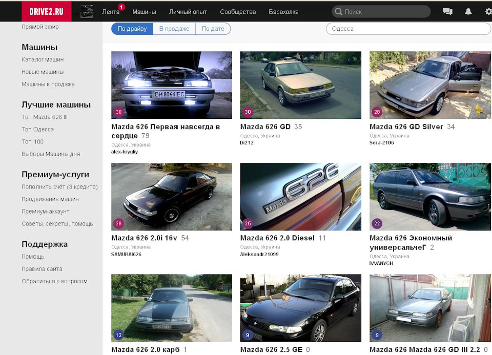Open Машины в продаже sidebar link
This screenshot has width=492, height=355.
(48, 84)
